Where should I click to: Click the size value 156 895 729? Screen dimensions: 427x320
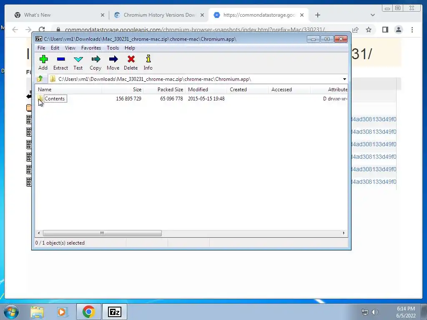click(x=128, y=99)
